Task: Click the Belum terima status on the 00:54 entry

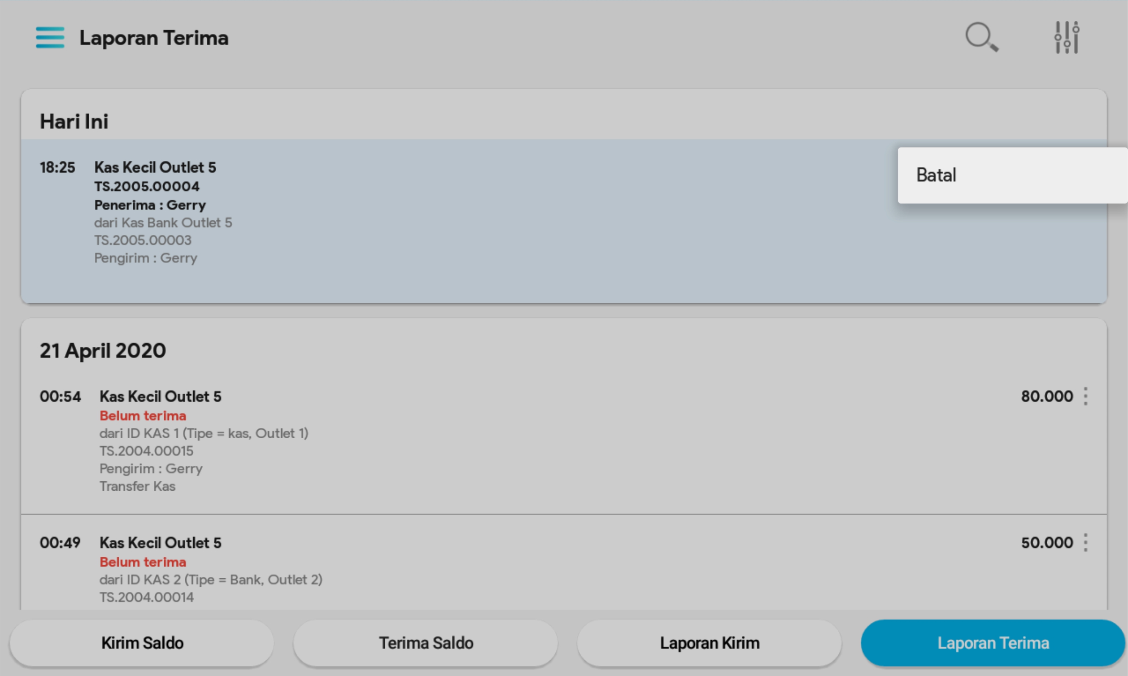Action: [x=143, y=416]
